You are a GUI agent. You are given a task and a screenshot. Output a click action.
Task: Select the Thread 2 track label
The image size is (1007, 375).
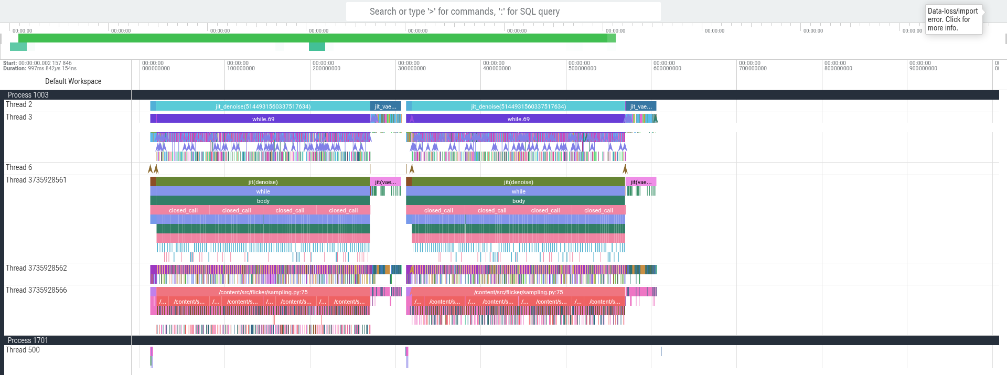19,104
